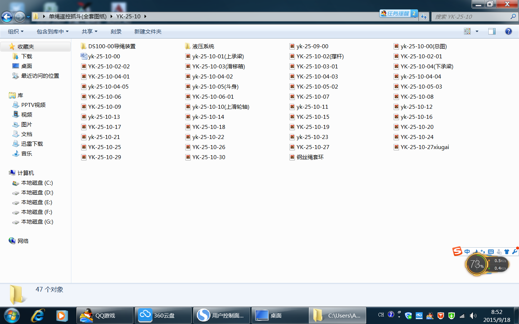Select the yk-25-10-00 Word document icon
Image resolution: width=519 pixels, height=324 pixels.
click(84, 56)
